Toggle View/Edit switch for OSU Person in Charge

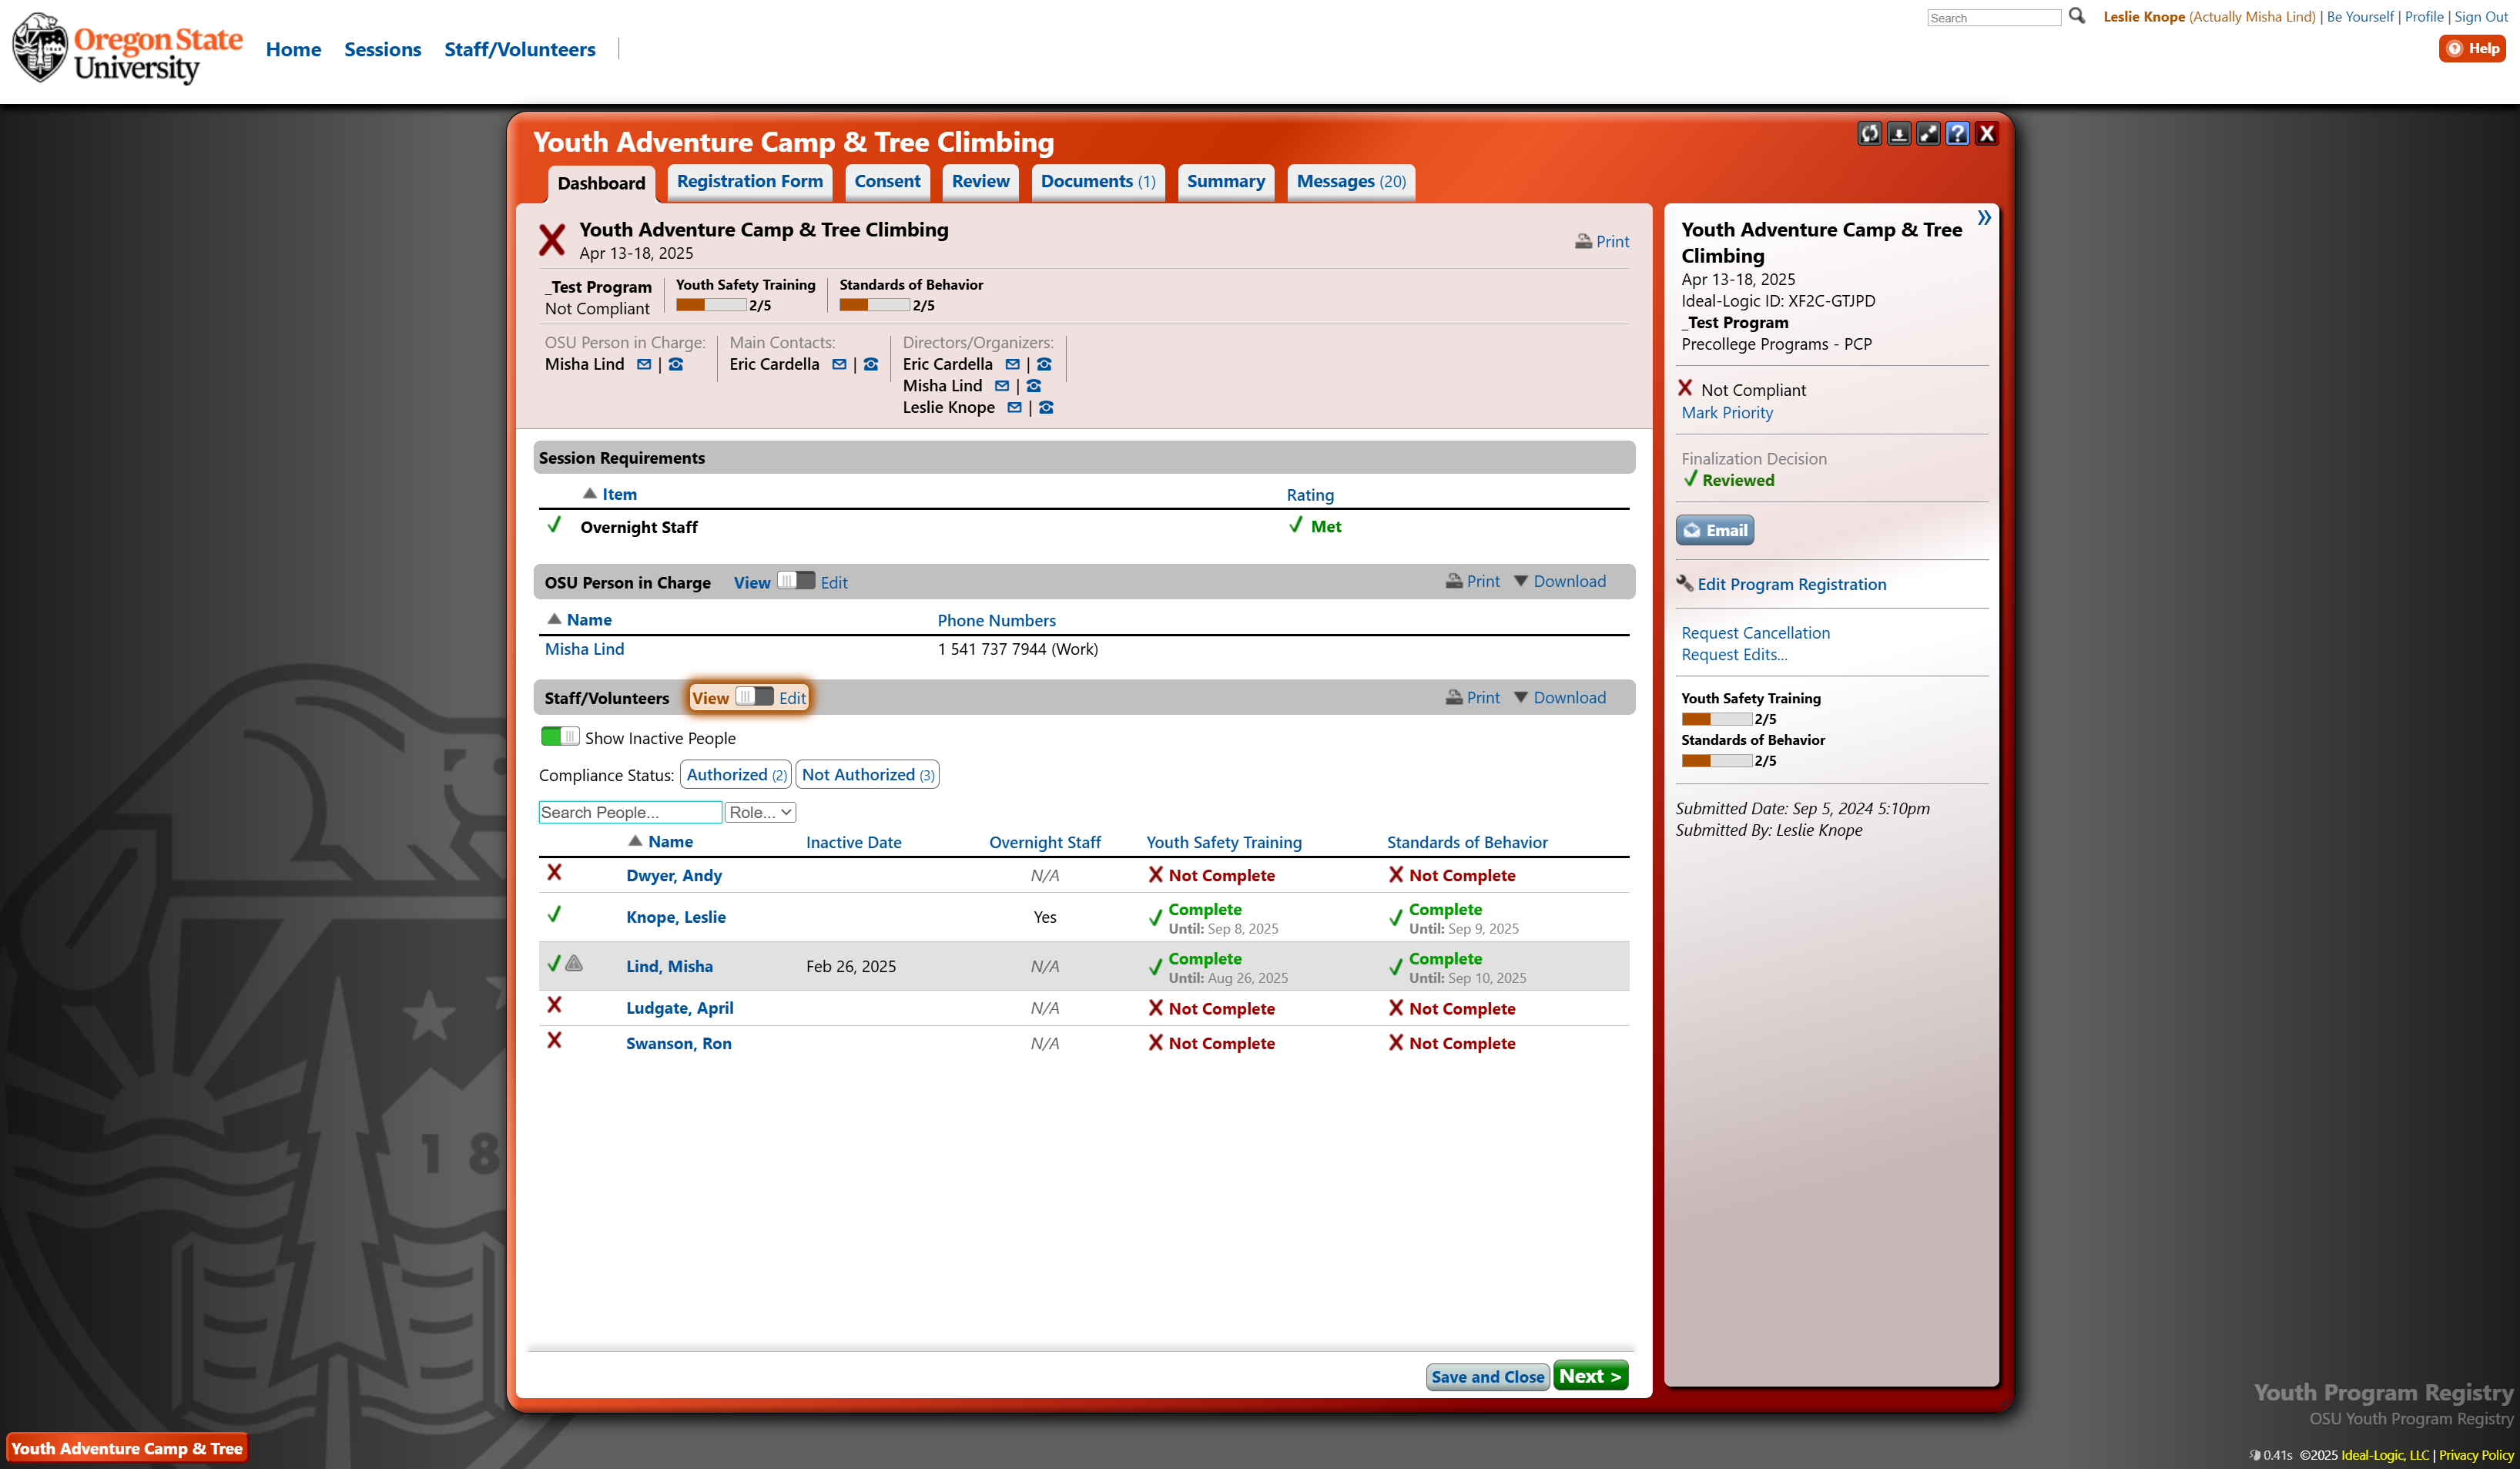[796, 581]
